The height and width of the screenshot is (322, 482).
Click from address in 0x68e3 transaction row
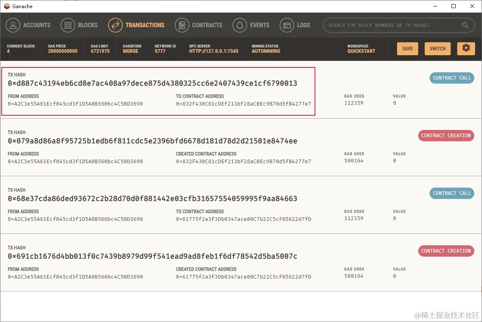(x=75, y=219)
